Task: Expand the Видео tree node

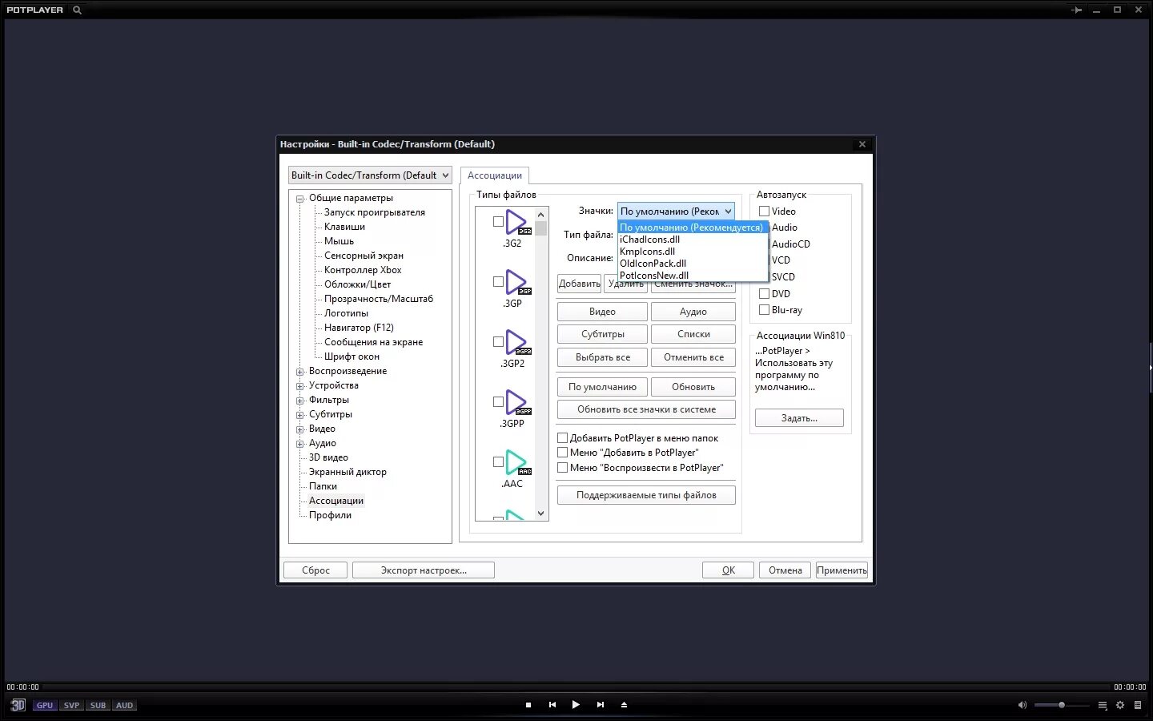Action: [x=300, y=429]
